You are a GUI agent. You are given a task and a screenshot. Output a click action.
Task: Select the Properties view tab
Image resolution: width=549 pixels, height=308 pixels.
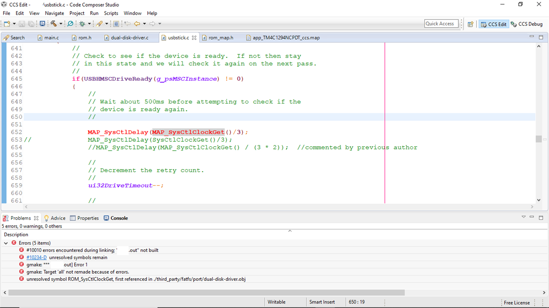point(84,218)
